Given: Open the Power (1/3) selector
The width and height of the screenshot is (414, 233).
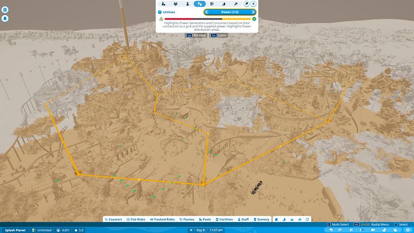Looking at the screenshot, I should coord(230,12).
